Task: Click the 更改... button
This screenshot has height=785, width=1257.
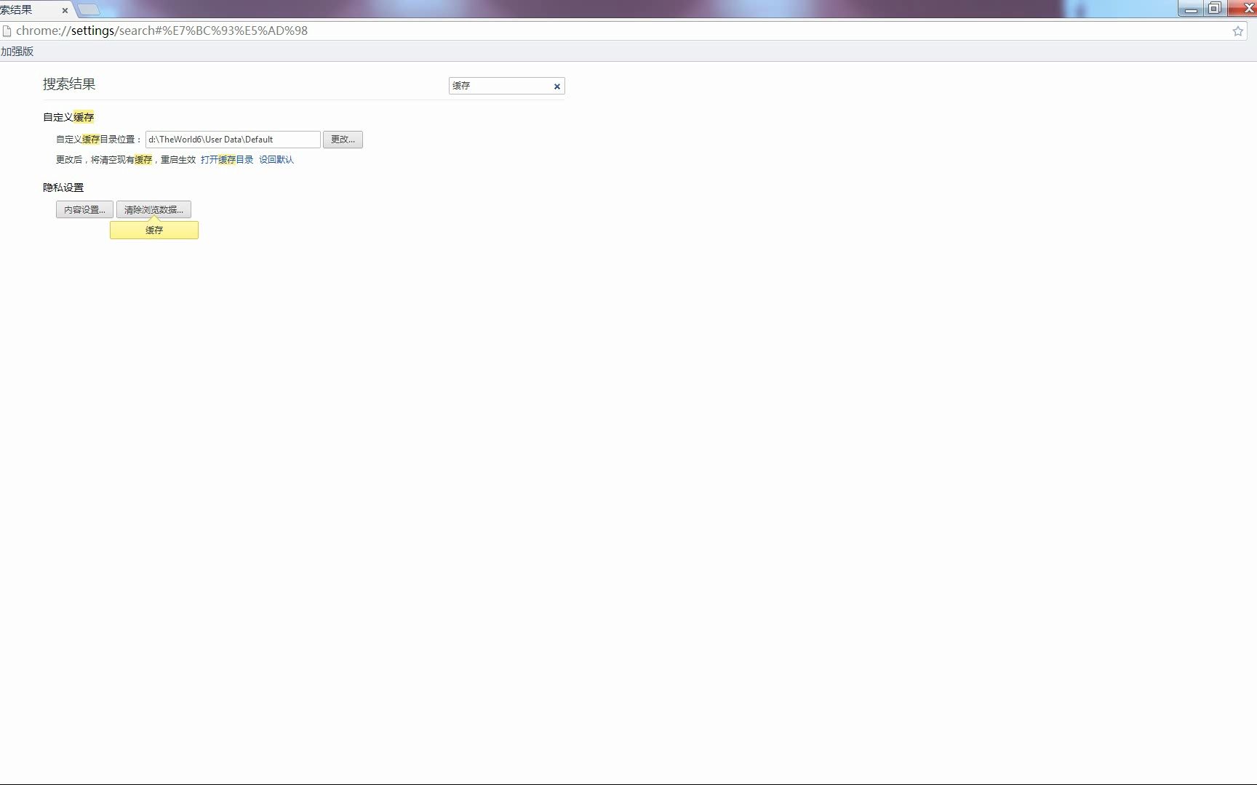Action: click(343, 140)
